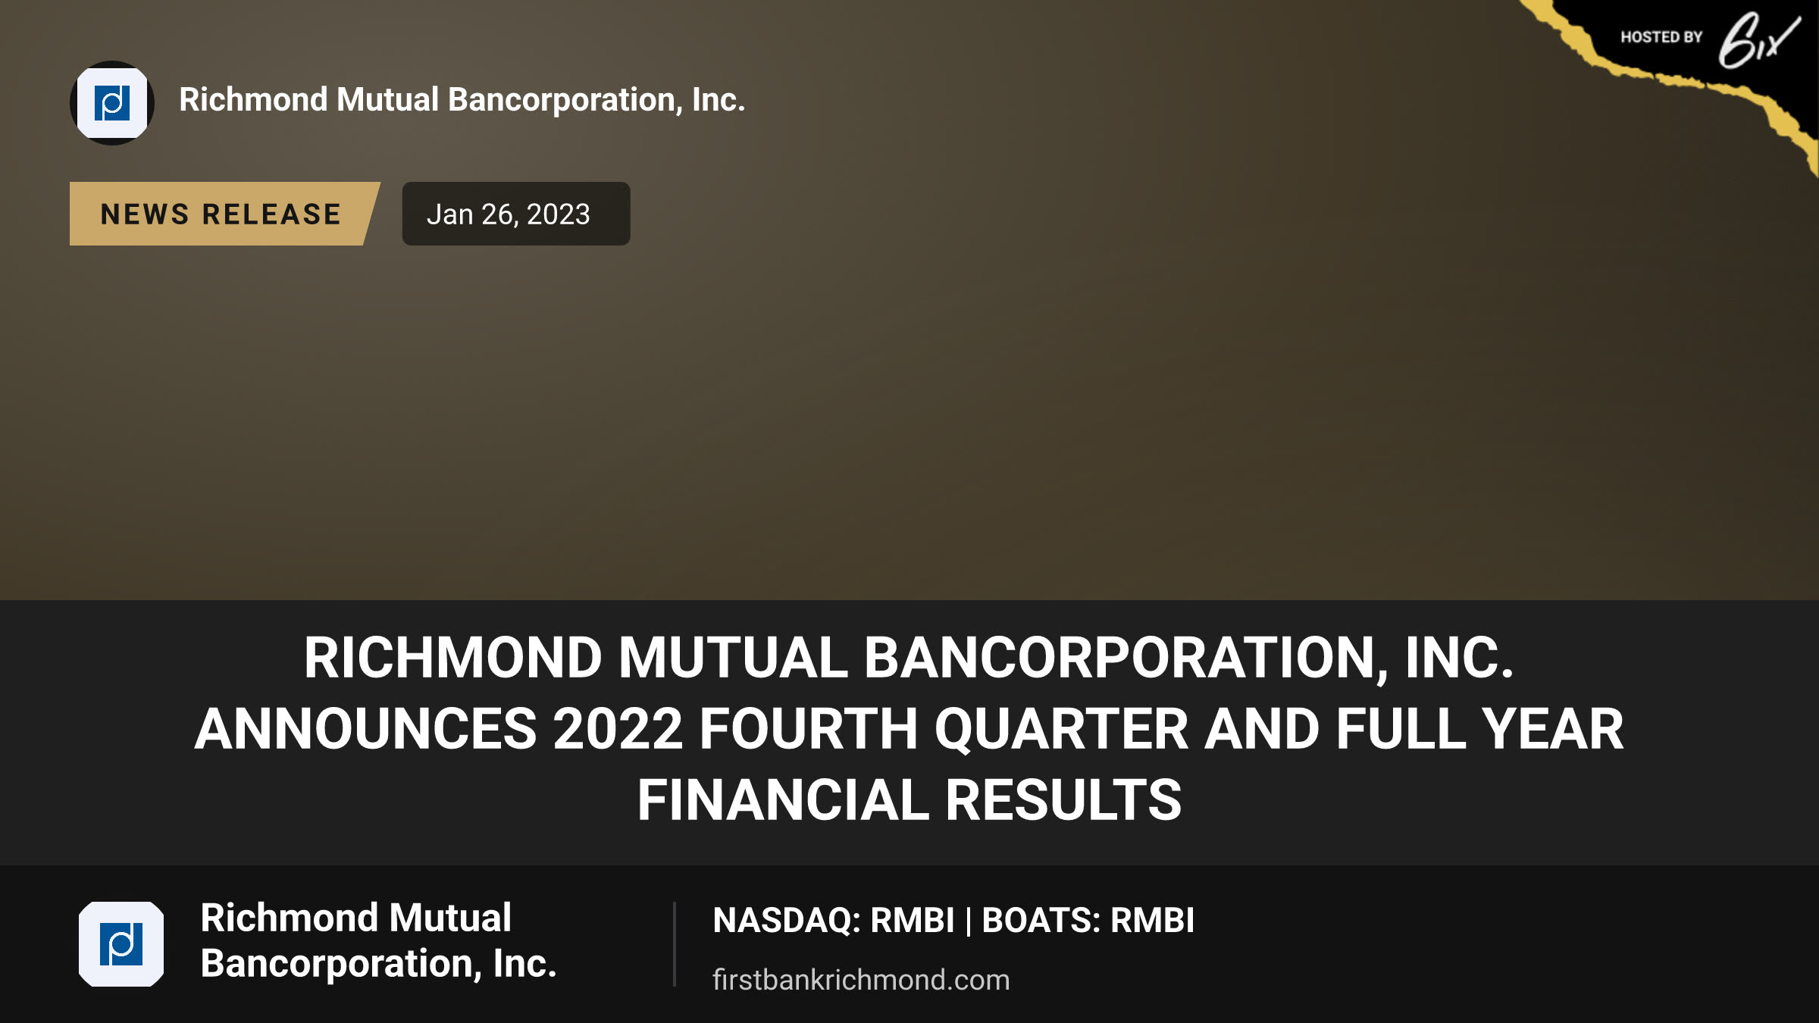Click the vertical divider in footer
The width and height of the screenshot is (1819, 1023).
[675, 944]
